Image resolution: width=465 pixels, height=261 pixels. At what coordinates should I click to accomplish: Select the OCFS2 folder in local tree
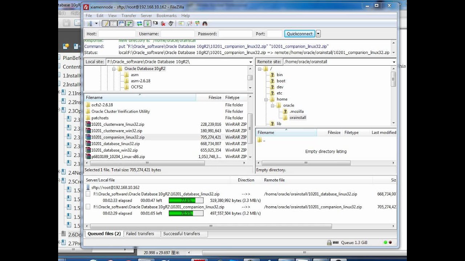coord(137,87)
